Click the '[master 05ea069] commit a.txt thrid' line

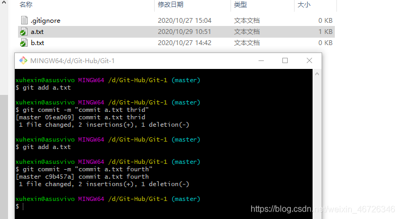point(81,117)
